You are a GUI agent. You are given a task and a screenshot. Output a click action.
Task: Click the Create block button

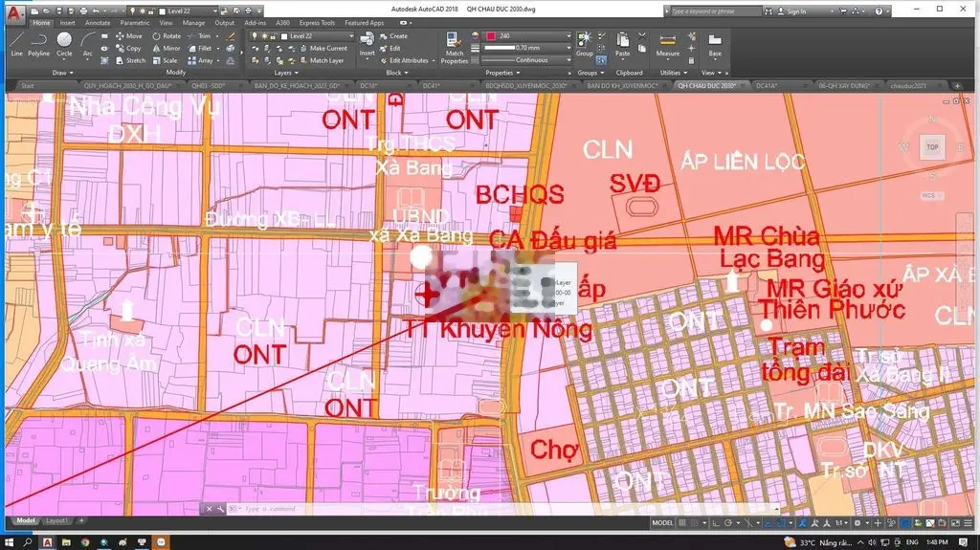[x=393, y=36]
